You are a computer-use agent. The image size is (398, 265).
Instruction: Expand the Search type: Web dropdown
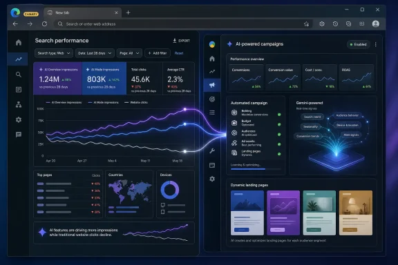(54, 53)
